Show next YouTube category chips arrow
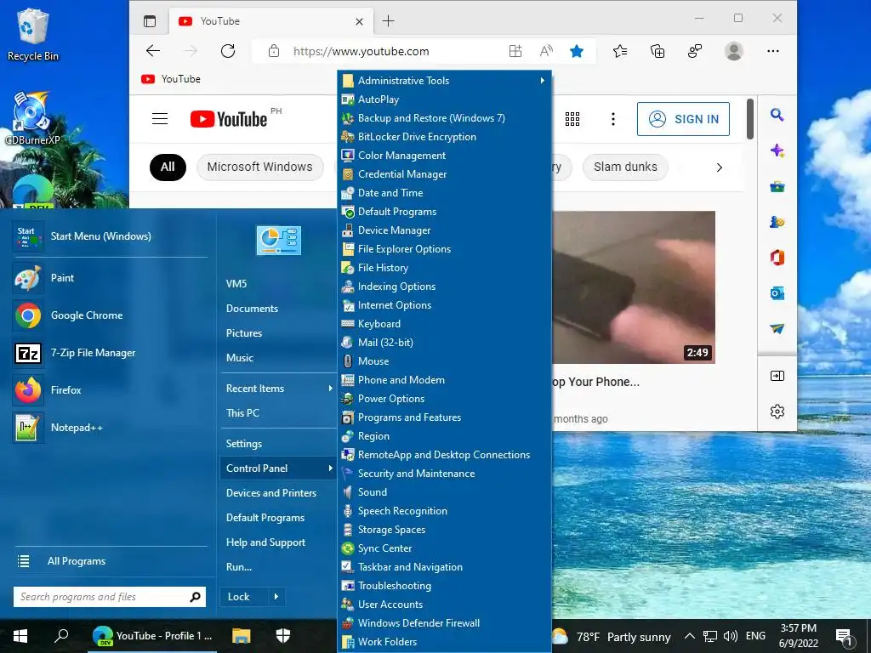Viewport: 871px width, 653px height. (x=720, y=168)
